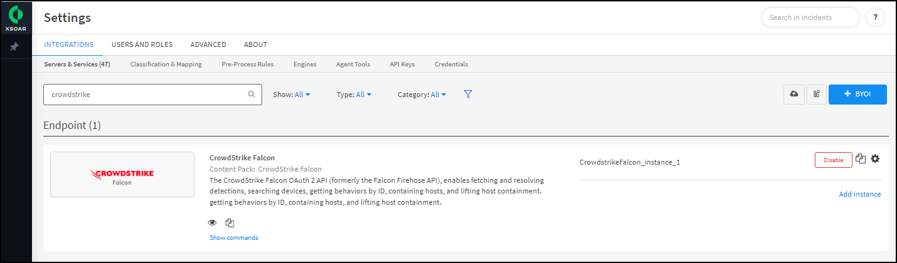Open the Classification & Mapping subtab

[x=166, y=64]
